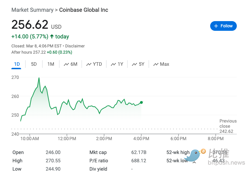Click the trend icon beside YTD
Screen dimensions: 252x172
click(x=89, y=64)
